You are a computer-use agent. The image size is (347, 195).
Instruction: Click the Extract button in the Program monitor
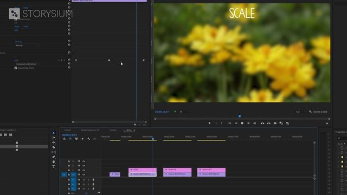[x=269, y=123]
